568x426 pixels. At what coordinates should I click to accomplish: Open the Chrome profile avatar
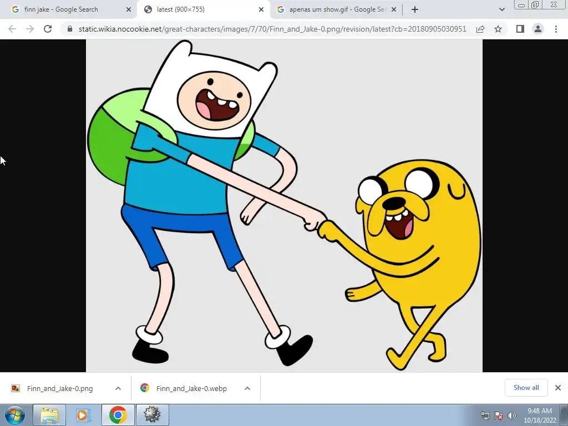pyautogui.click(x=538, y=29)
